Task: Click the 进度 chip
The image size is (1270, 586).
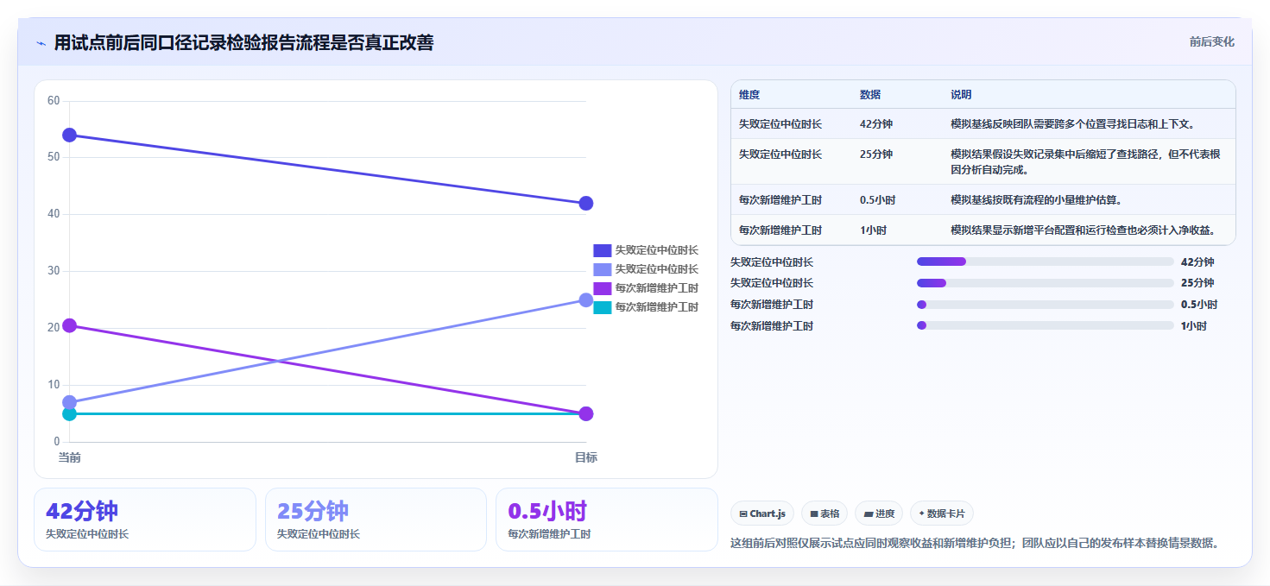Action: pos(879,514)
